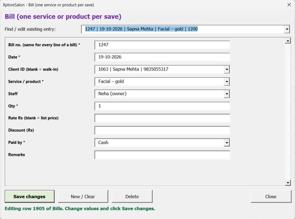Click the 'Service / product *' label
Screen dimensions: 295x219
click(x=26, y=81)
